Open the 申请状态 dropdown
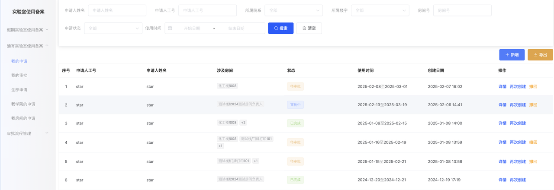Viewport: 554px width, 190px height. pos(113,28)
